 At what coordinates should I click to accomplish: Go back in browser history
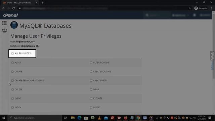[3, 8]
